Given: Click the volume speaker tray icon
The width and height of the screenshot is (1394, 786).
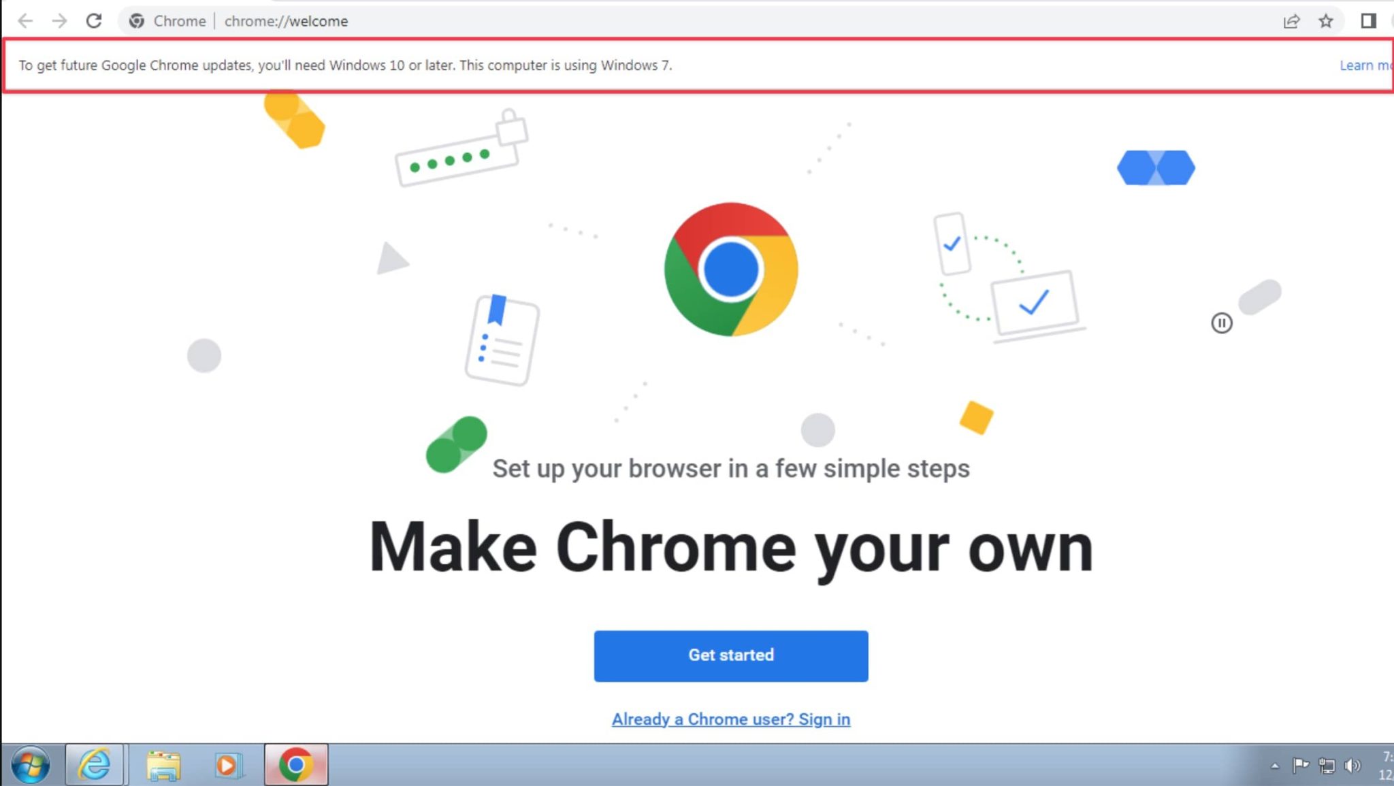Looking at the screenshot, I should tap(1352, 766).
